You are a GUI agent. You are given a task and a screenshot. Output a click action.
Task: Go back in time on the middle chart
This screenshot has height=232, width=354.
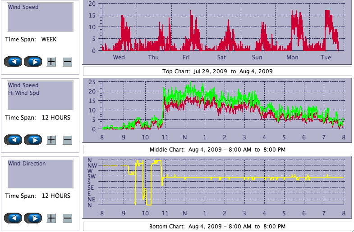pos(13,140)
